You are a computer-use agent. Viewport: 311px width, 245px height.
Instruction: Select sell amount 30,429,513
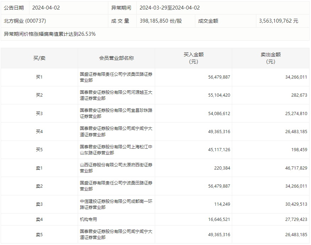(x=296, y=204)
